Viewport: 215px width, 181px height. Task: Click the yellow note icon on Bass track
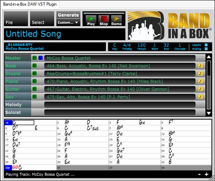200,66
